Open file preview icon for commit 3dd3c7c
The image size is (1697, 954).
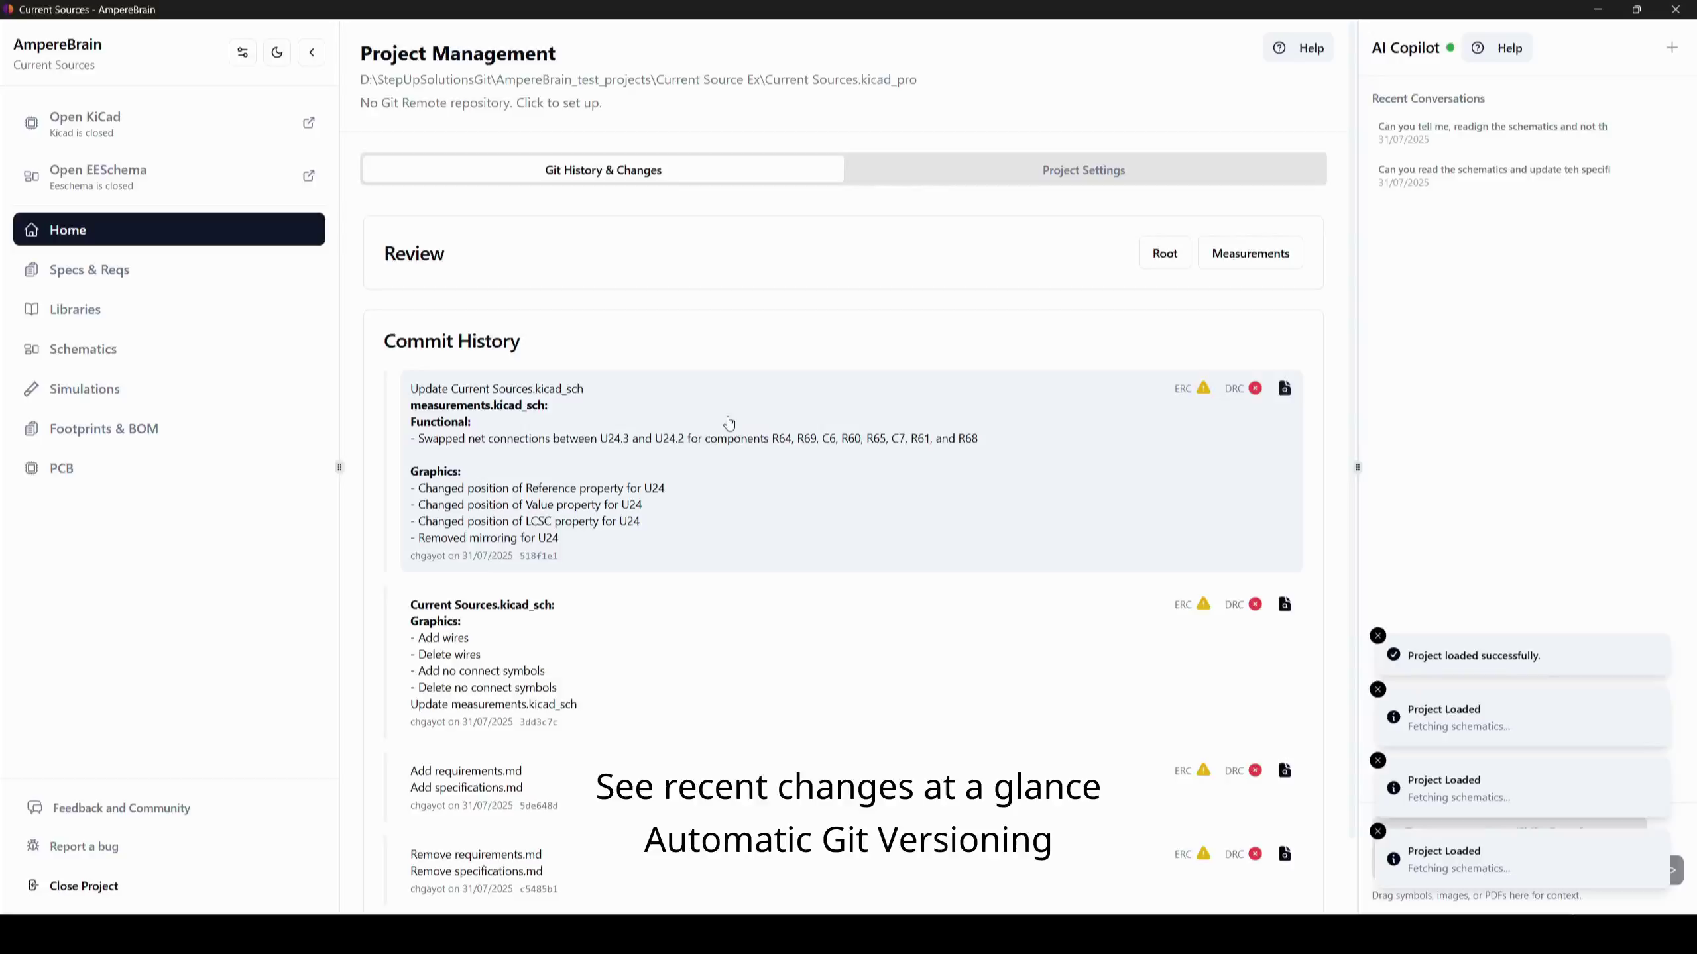coord(1285,604)
